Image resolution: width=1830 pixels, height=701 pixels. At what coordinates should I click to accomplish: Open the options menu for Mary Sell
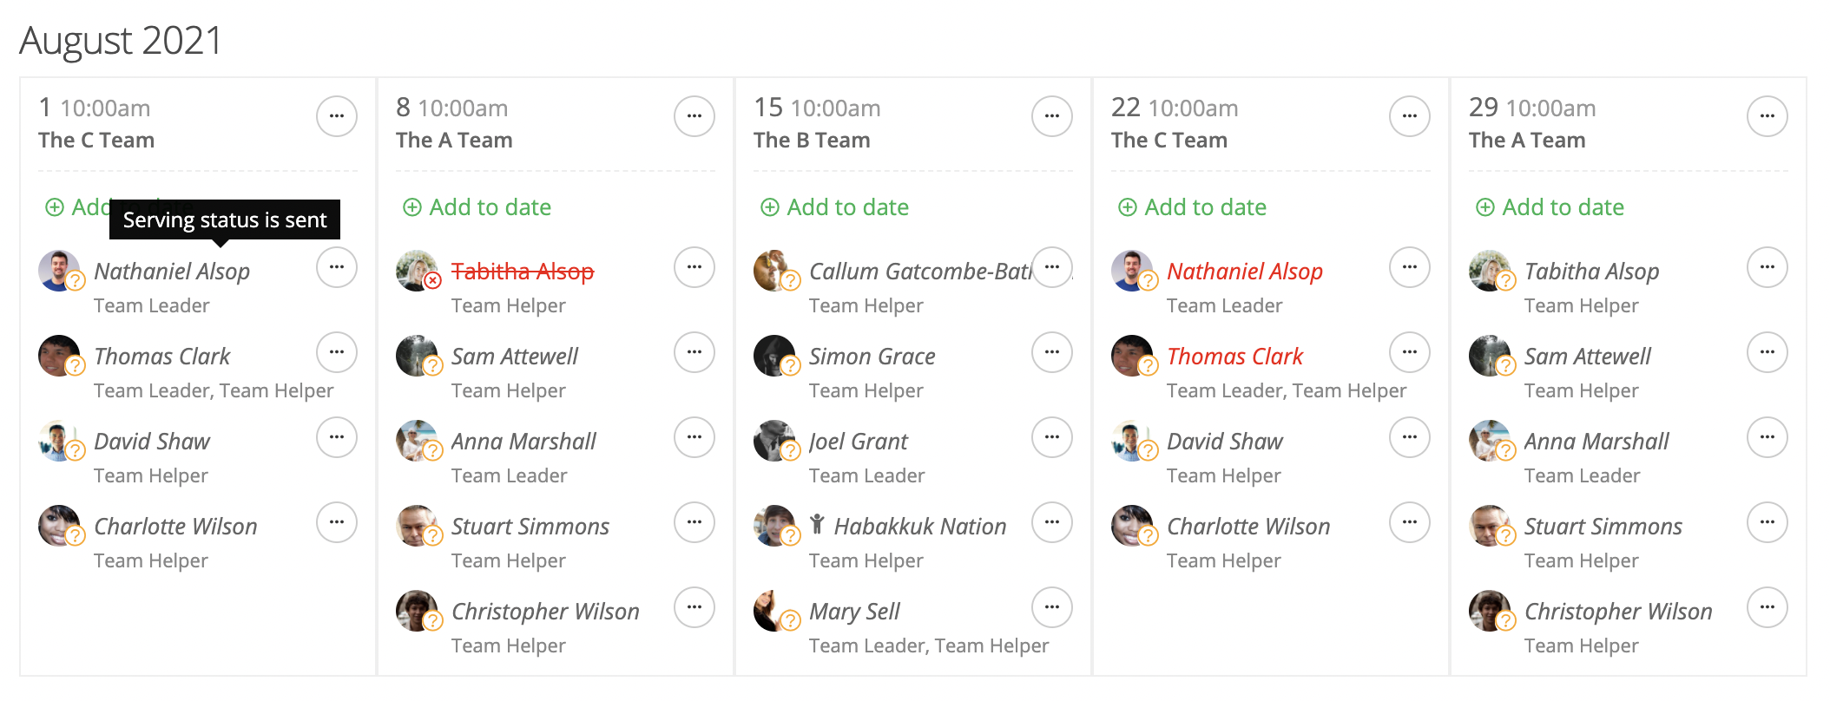point(1051,607)
